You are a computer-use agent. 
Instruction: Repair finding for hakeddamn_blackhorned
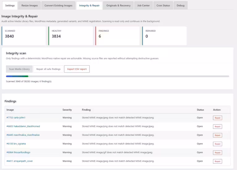point(218,127)
